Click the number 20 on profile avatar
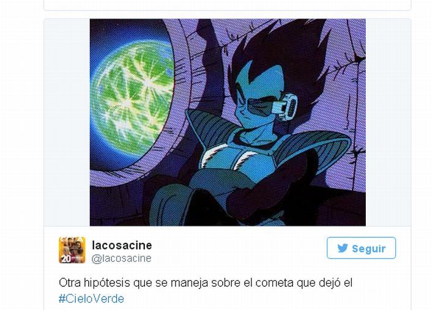 click(66, 259)
